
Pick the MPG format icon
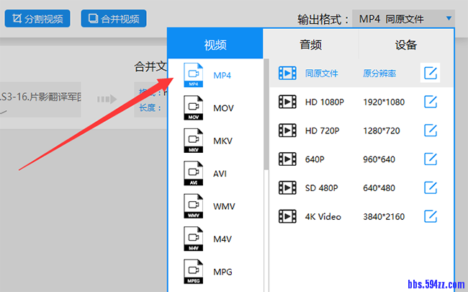click(192, 272)
